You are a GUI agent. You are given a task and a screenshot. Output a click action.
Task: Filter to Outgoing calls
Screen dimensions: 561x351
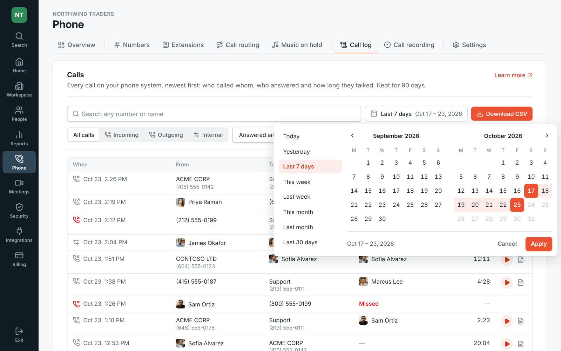pyautogui.click(x=166, y=135)
